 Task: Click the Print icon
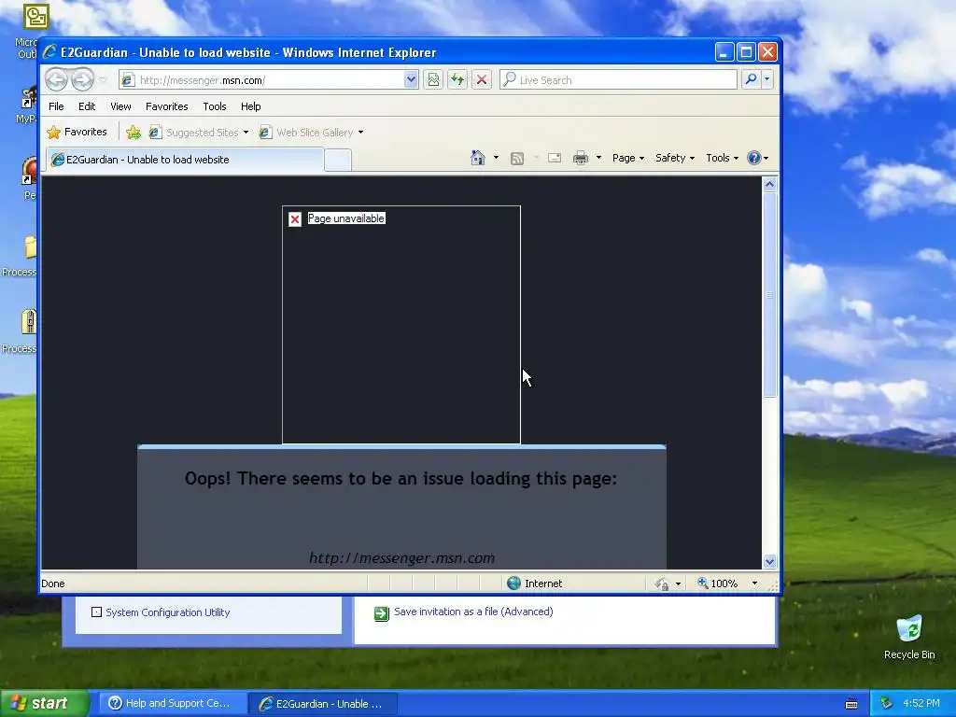pyautogui.click(x=581, y=159)
